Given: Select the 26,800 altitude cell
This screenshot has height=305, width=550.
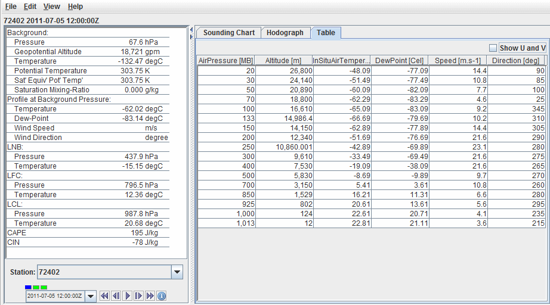Looking at the screenshot, I should (x=284, y=70).
